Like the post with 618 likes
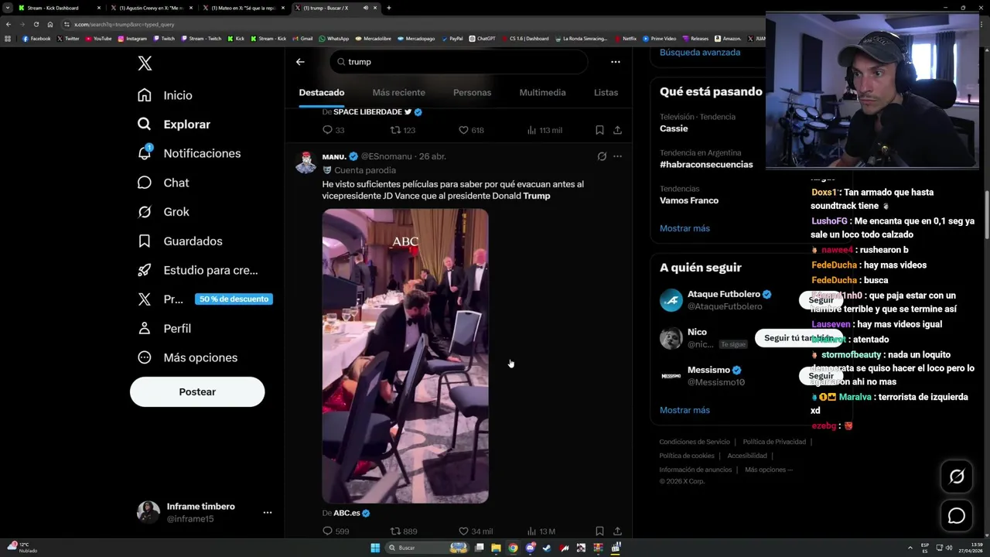The image size is (990, 557). (x=471, y=130)
